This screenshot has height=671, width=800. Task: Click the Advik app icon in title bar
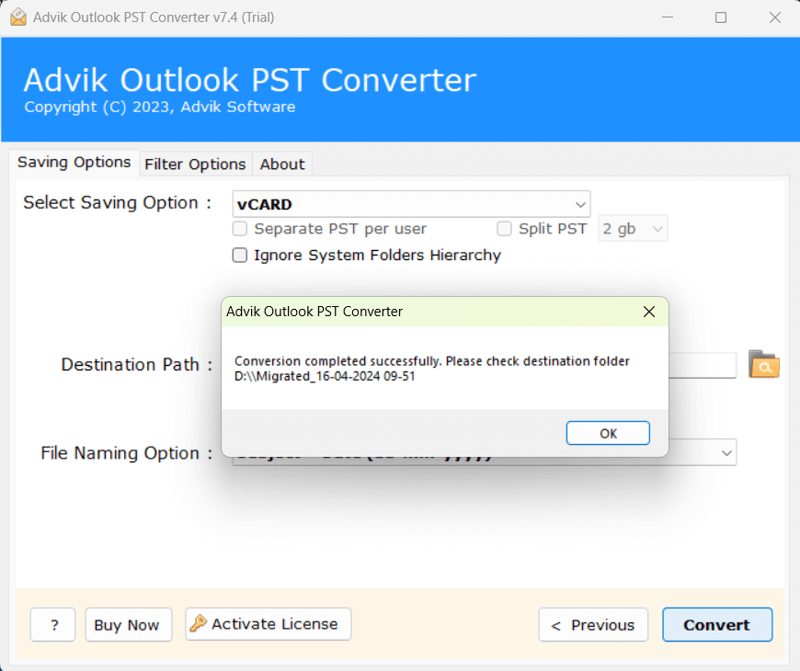coord(17,17)
